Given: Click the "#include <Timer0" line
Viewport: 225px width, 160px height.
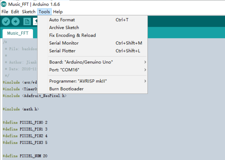Looking at the screenshot, I should tap(20, 89).
